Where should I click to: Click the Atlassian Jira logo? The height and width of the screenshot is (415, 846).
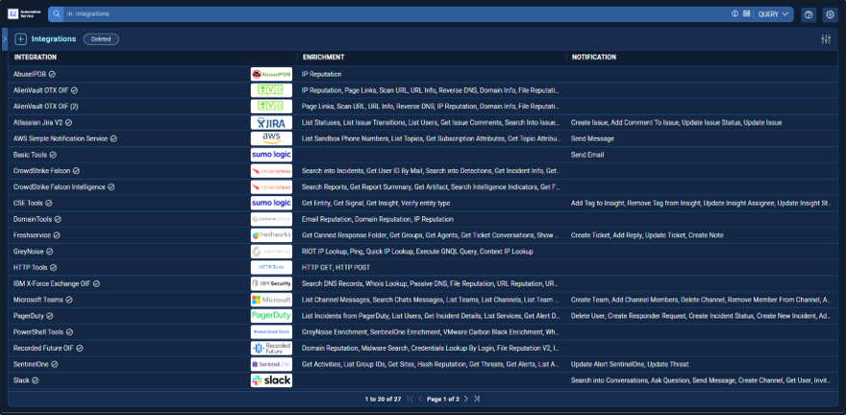(x=271, y=123)
